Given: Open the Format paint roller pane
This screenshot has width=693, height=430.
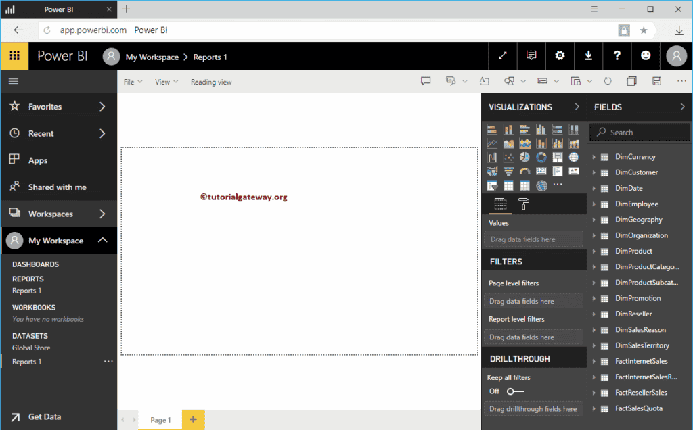Looking at the screenshot, I should coord(524,204).
